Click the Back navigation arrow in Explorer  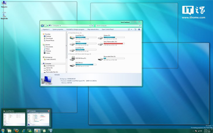pos(42,25)
